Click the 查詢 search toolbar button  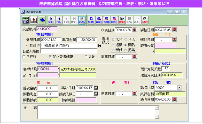click(99, 20)
